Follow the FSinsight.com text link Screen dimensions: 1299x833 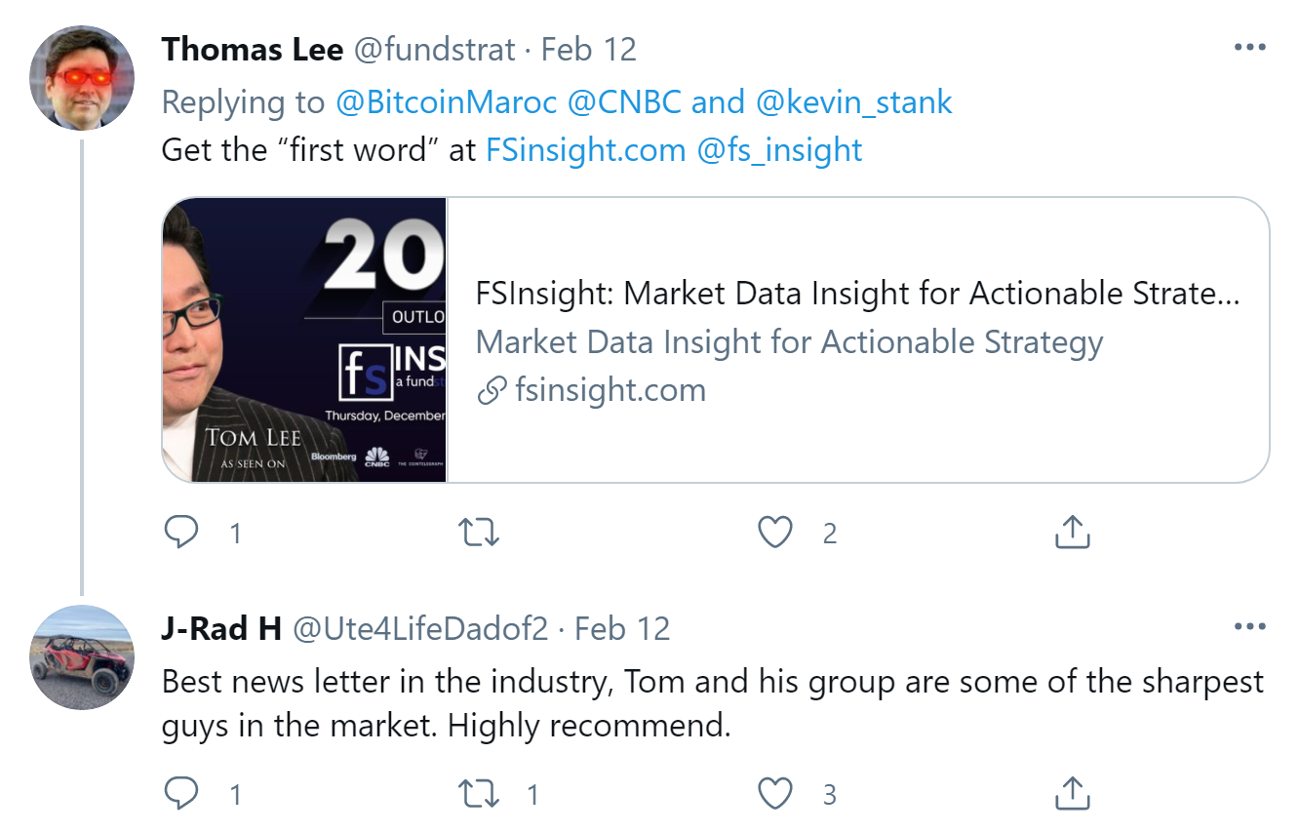tap(585, 150)
